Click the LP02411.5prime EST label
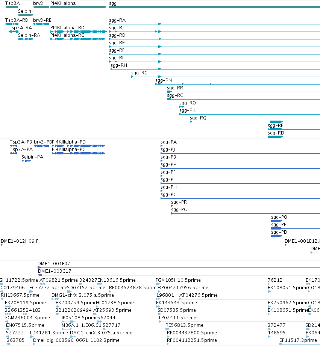 pyautogui.click(x=177, y=317)
